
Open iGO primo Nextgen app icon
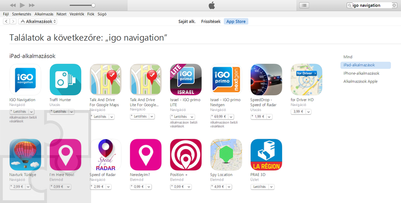[x=226, y=80]
